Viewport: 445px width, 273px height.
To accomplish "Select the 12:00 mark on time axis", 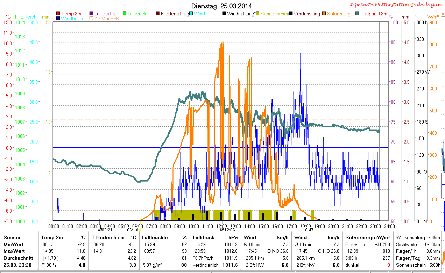I will (221, 226).
